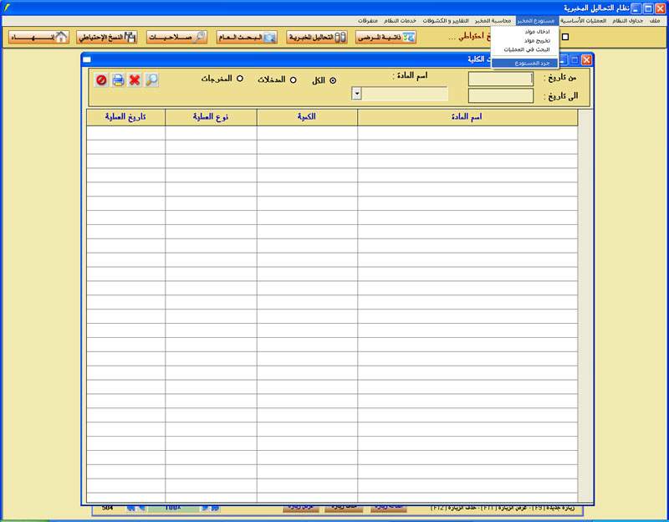Select the الكل radio button
The height and width of the screenshot is (522, 669).
(x=333, y=80)
